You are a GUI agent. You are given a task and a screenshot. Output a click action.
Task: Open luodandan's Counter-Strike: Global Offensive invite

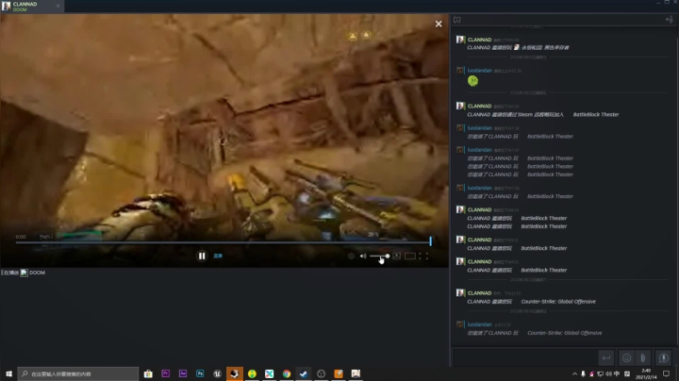pos(565,333)
